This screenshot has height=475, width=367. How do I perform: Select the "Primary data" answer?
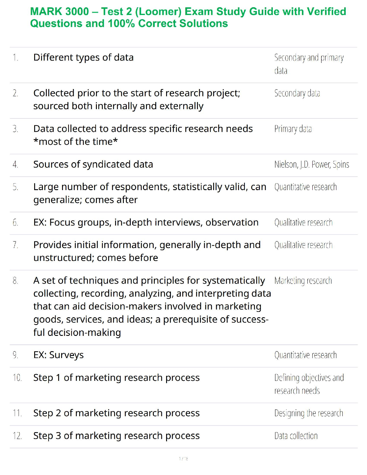pyautogui.click(x=293, y=129)
